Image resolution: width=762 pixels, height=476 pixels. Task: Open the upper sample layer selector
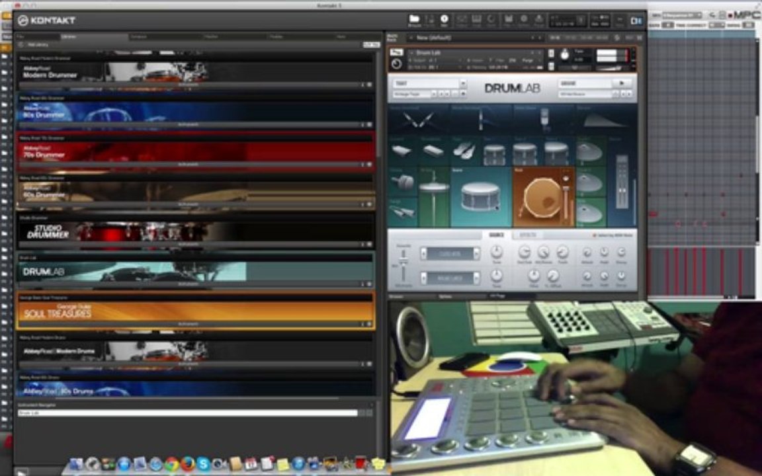pos(450,254)
